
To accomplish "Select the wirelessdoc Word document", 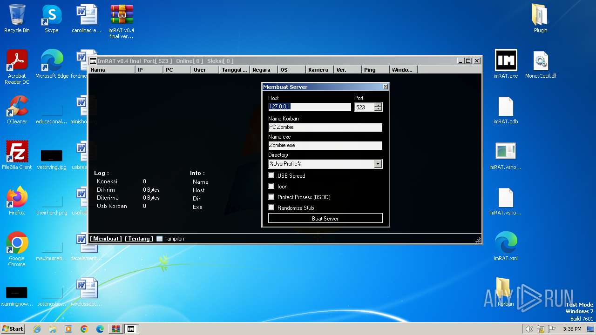I will (x=87, y=292).
